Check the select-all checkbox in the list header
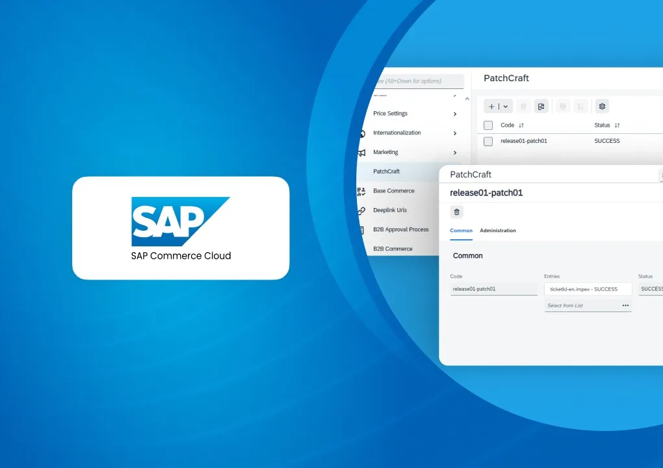663x468 pixels. point(488,125)
